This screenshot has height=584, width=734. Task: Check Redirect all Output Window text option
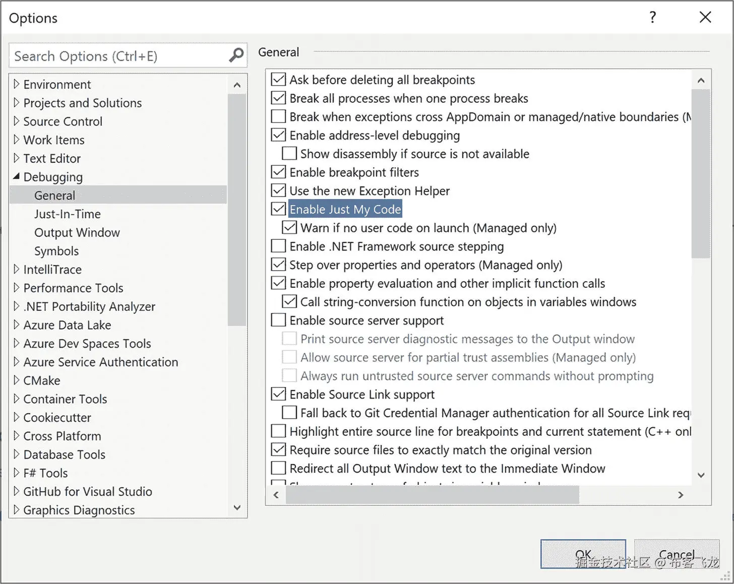coord(278,468)
